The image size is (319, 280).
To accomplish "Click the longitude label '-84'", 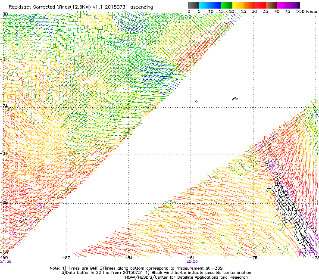I will pyautogui.click(x=128, y=258).
